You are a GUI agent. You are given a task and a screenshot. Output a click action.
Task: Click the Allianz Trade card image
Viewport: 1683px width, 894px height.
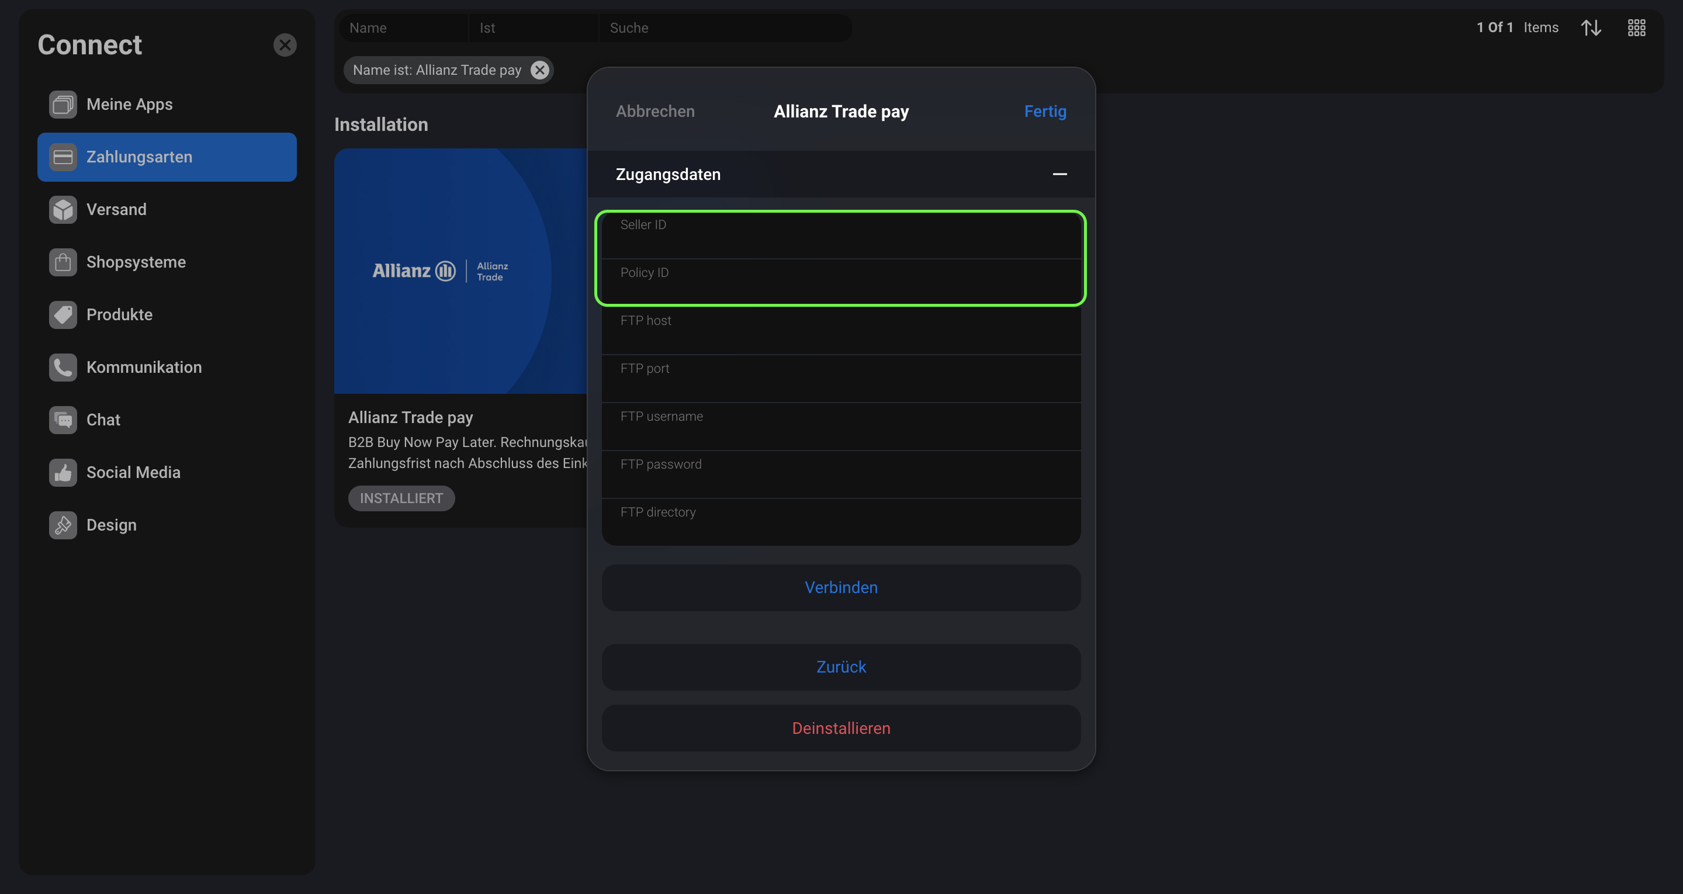pyautogui.click(x=460, y=271)
